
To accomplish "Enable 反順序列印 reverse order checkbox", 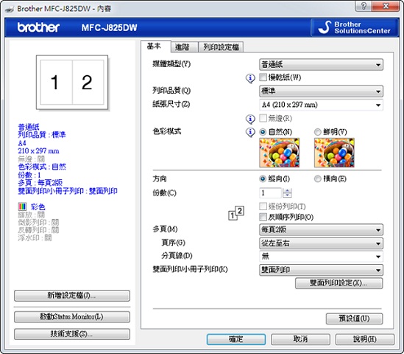I will coord(263,217).
